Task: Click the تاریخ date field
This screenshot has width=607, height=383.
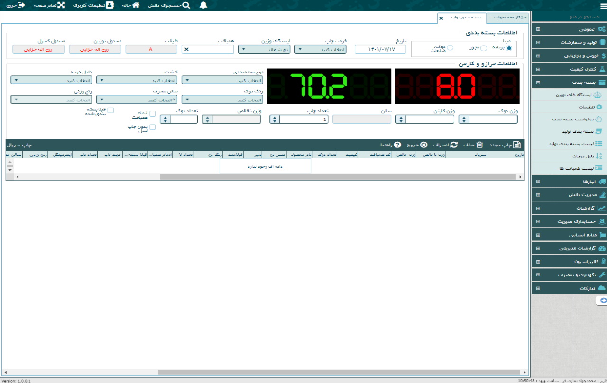Action: (380, 49)
